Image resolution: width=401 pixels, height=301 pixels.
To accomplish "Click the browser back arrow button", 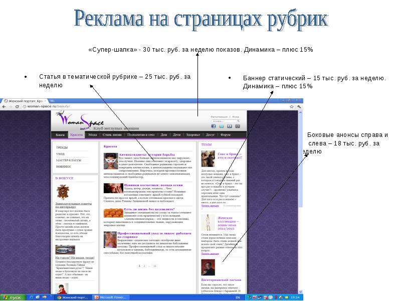I will coord(4,107).
